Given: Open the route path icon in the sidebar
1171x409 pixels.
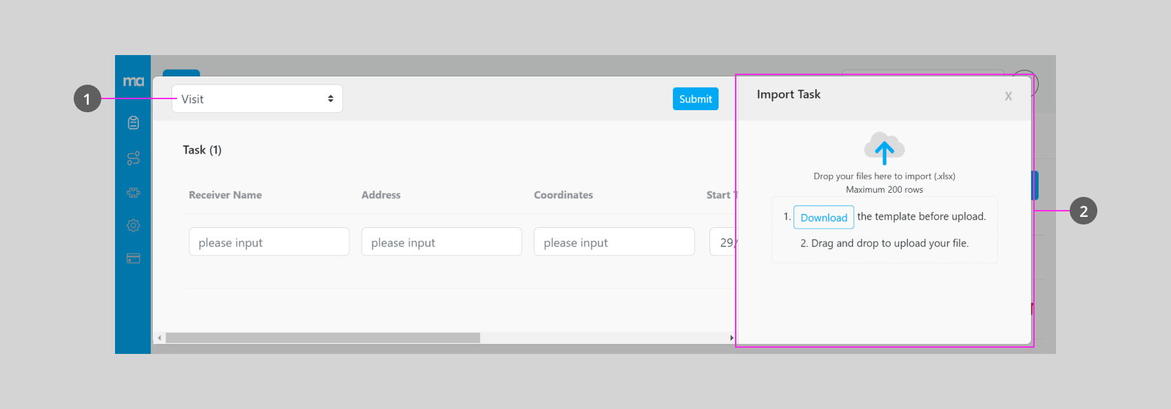Looking at the screenshot, I should (134, 158).
